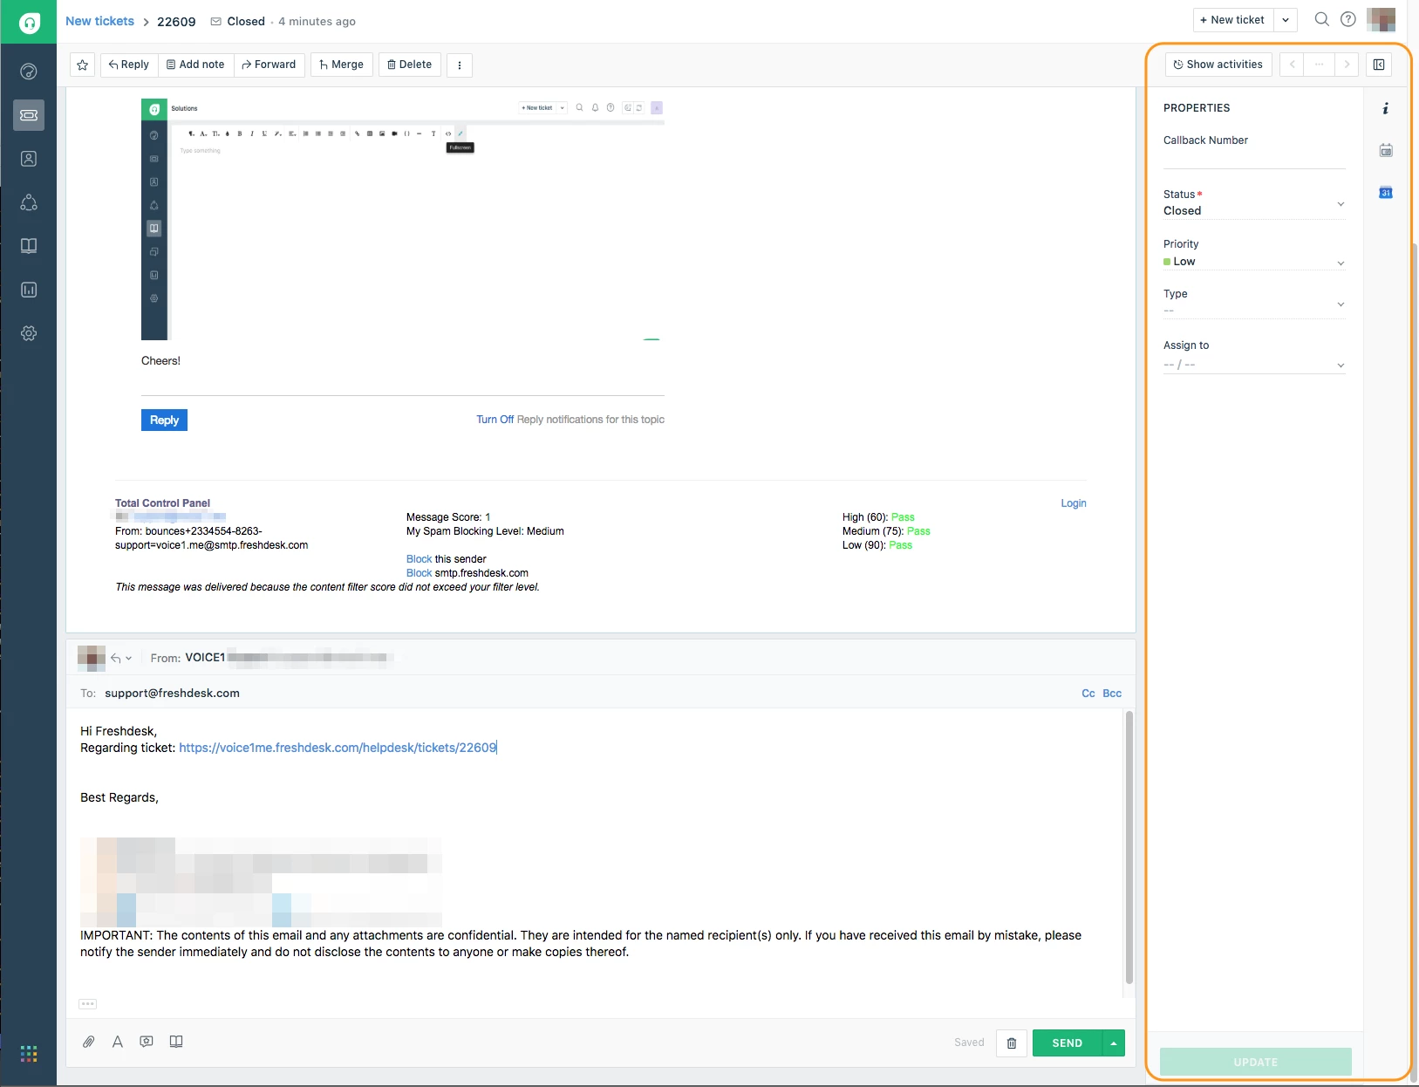Click the Callback Number input field
This screenshot has width=1419, height=1087.
click(x=1254, y=159)
